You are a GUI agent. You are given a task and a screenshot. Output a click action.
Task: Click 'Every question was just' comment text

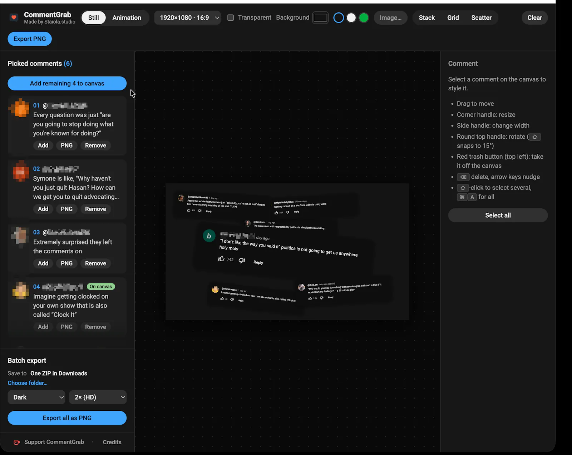point(73,124)
